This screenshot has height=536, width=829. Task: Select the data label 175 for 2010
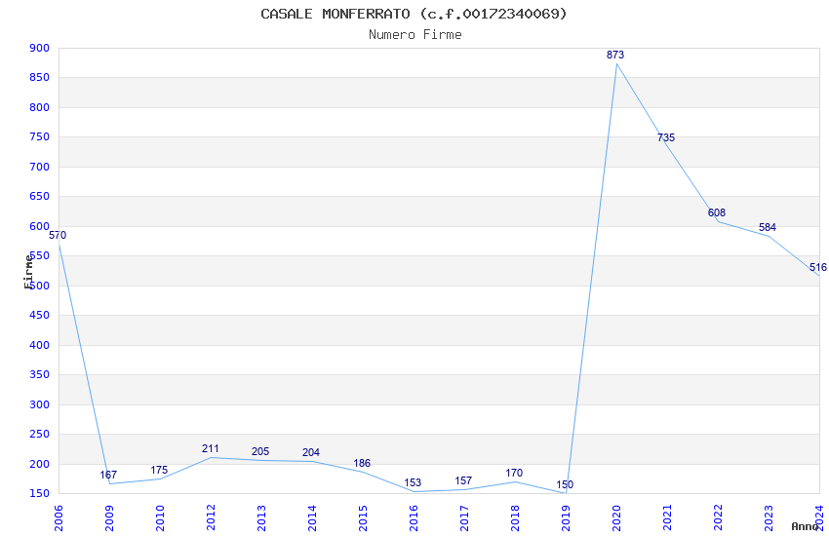pyautogui.click(x=159, y=471)
